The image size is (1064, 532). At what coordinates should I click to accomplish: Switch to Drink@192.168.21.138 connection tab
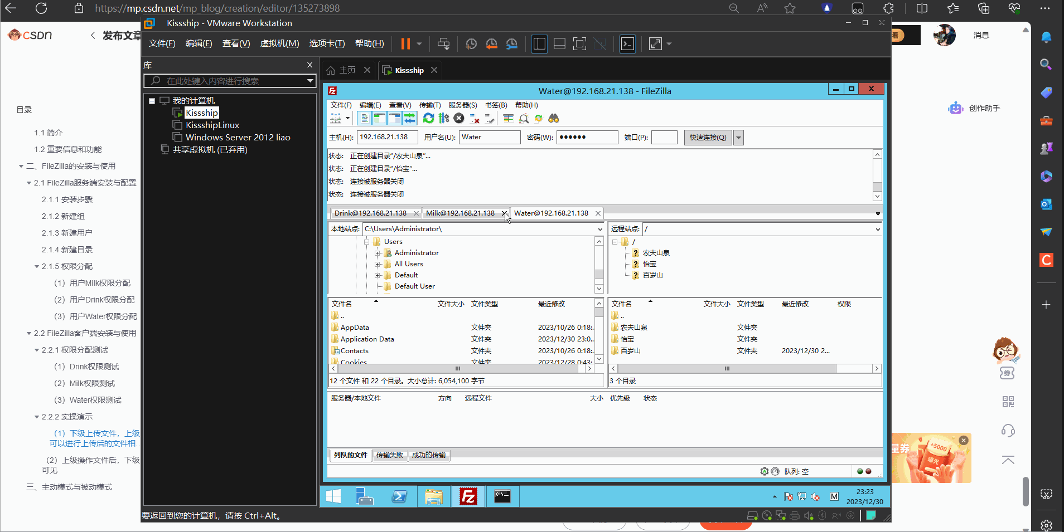[370, 213]
